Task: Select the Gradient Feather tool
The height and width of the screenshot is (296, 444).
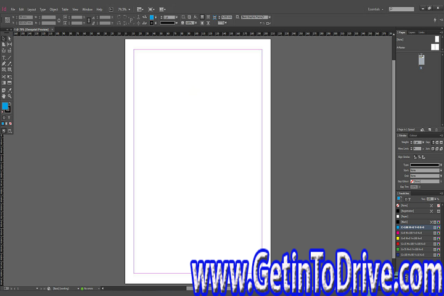Action: point(10,83)
